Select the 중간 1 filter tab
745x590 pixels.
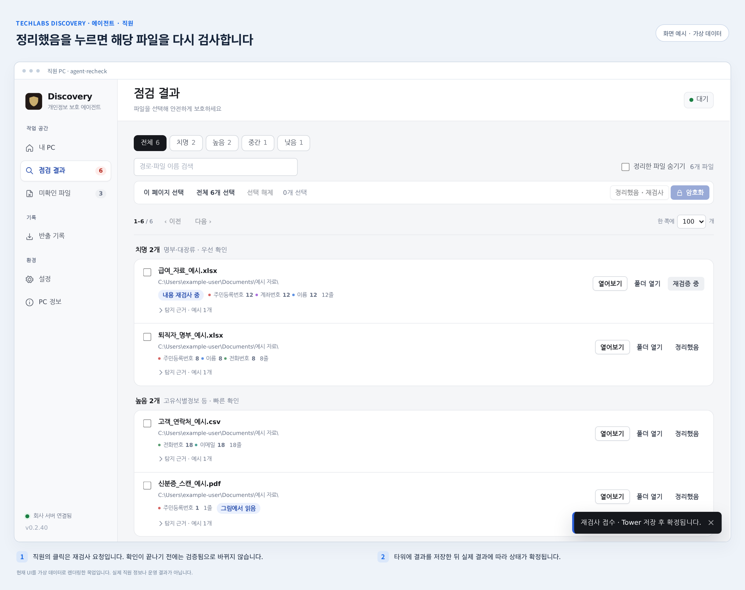[258, 143]
